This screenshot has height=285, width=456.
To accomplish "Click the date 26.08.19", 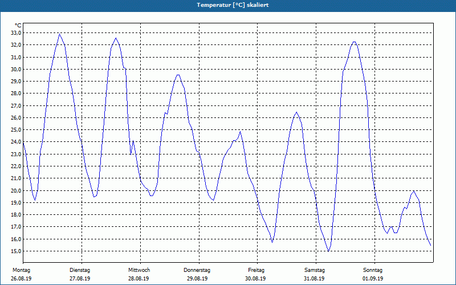I will click(x=21, y=279).
